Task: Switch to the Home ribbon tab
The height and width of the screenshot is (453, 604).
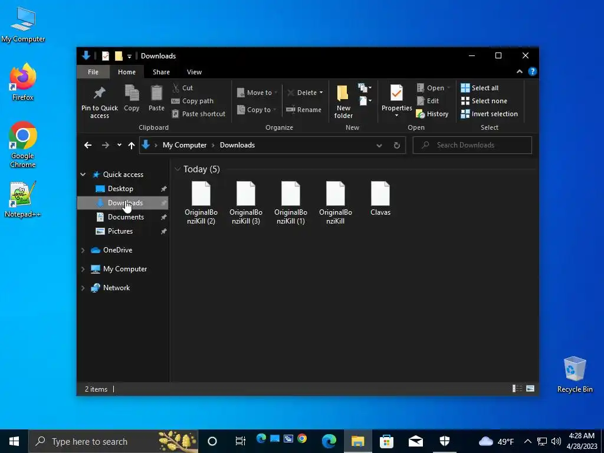Action: pyautogui.click(x=127, y=72)
